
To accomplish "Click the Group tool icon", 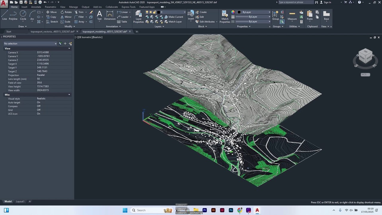I will coord(275,16).
